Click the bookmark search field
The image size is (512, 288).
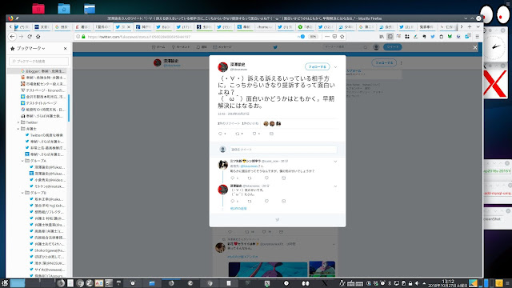coord(39,61)
